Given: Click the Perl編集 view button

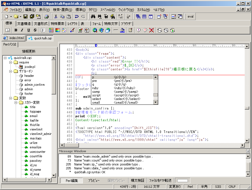Looking at the screenshot, I should tap(72, 180).
